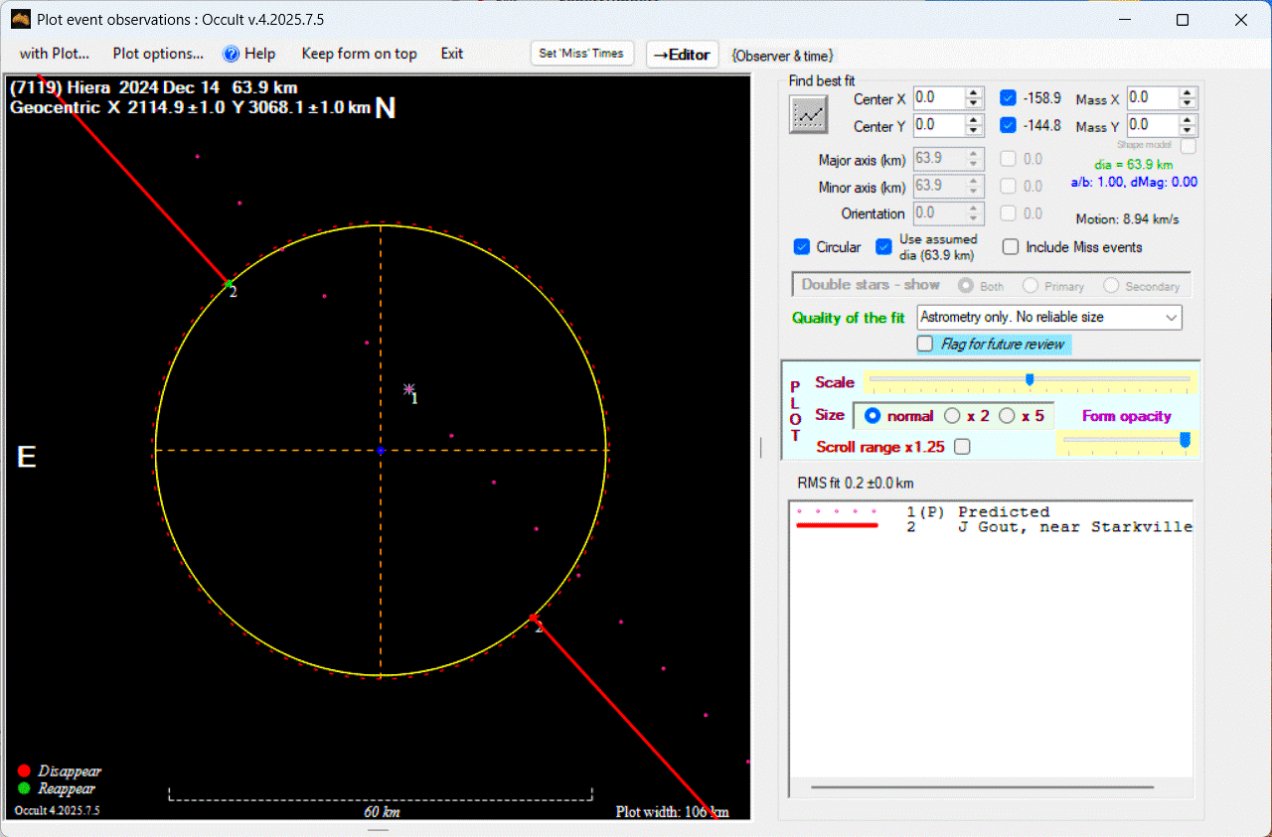Click the →Editor button
Screen dimensions: 1272x837
coord(682,55)
